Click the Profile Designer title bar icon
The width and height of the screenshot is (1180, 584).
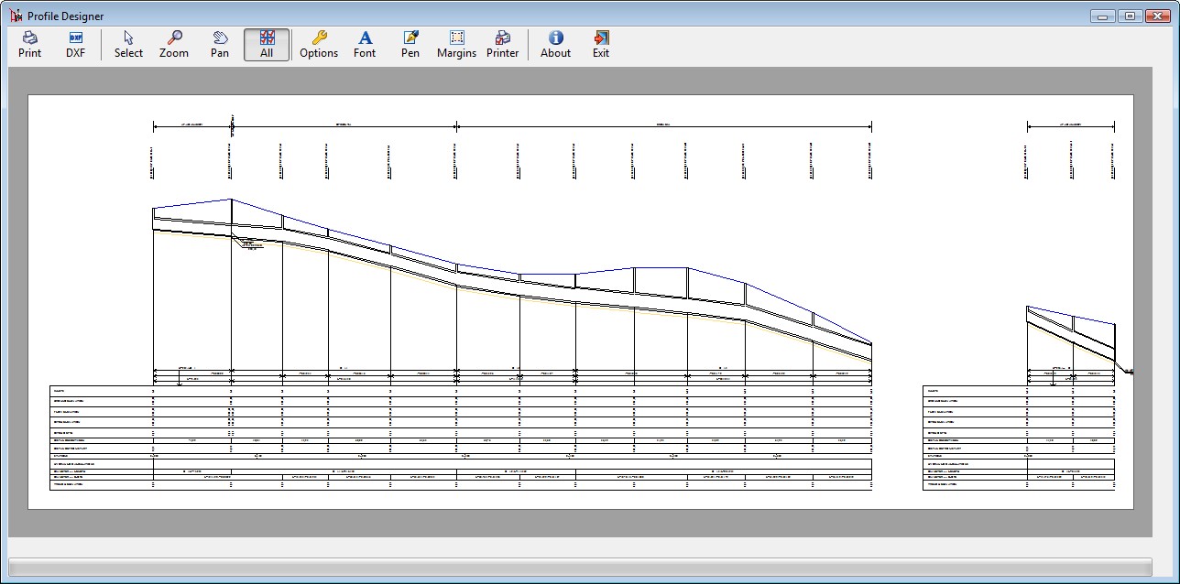[x=16, y=16]
